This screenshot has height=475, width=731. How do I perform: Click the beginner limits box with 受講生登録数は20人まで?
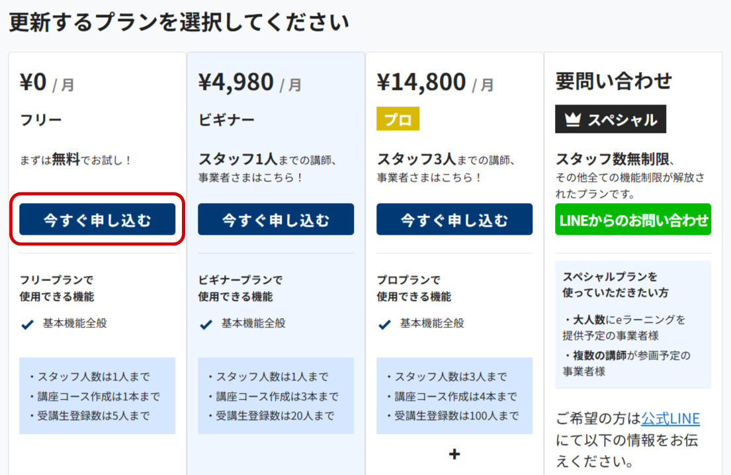(276, 396)
